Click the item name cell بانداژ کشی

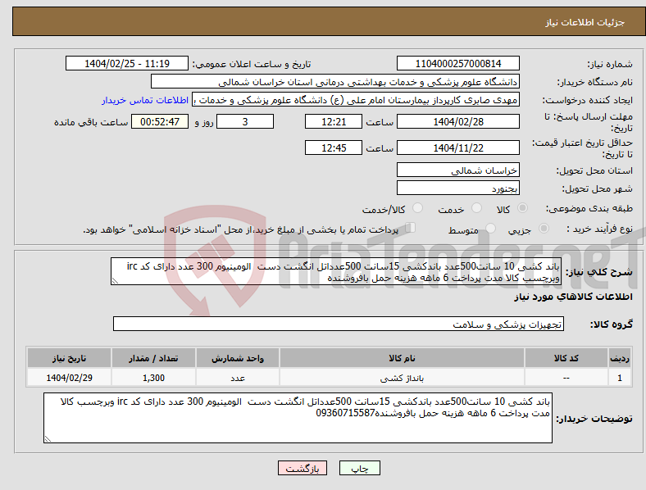[402, 378]
